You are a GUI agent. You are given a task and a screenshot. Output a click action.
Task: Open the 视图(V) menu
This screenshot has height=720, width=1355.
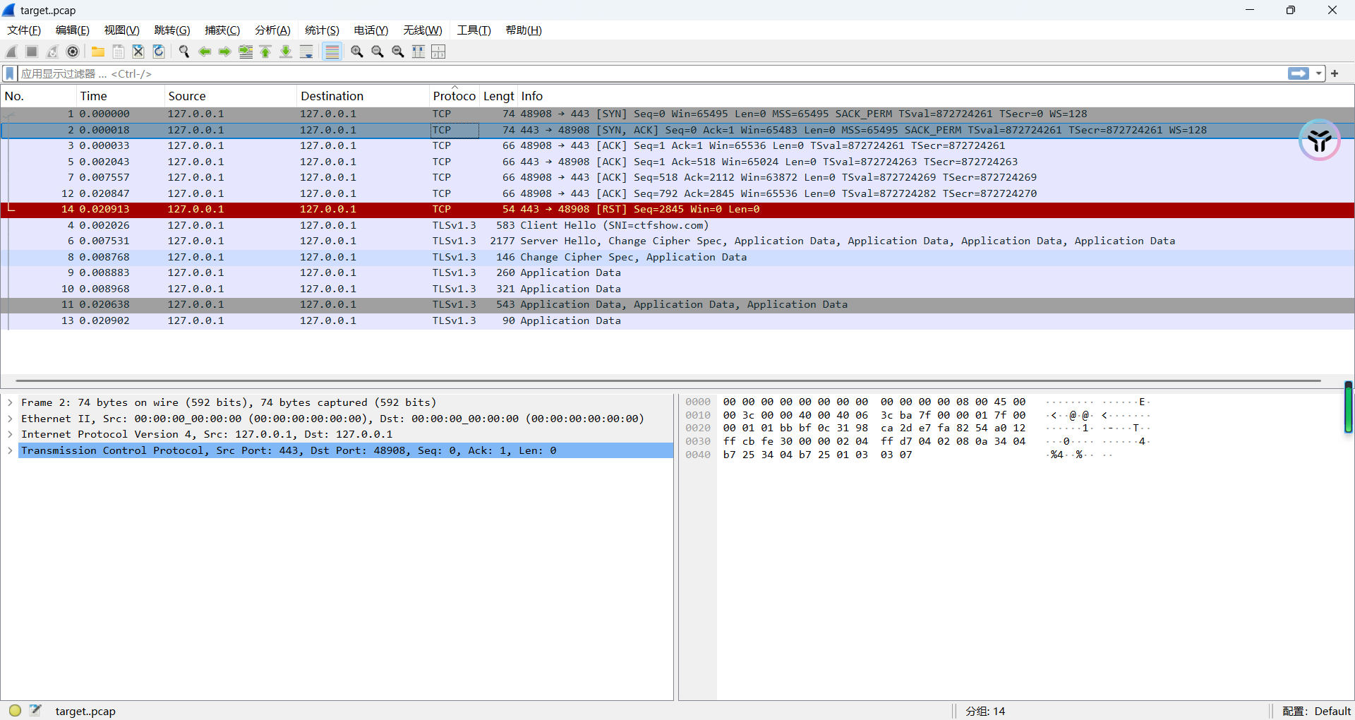(122, 30)
